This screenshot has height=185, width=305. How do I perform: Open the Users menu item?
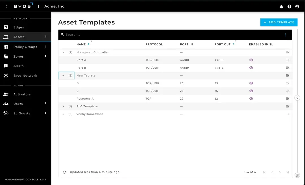click(25, 104)
